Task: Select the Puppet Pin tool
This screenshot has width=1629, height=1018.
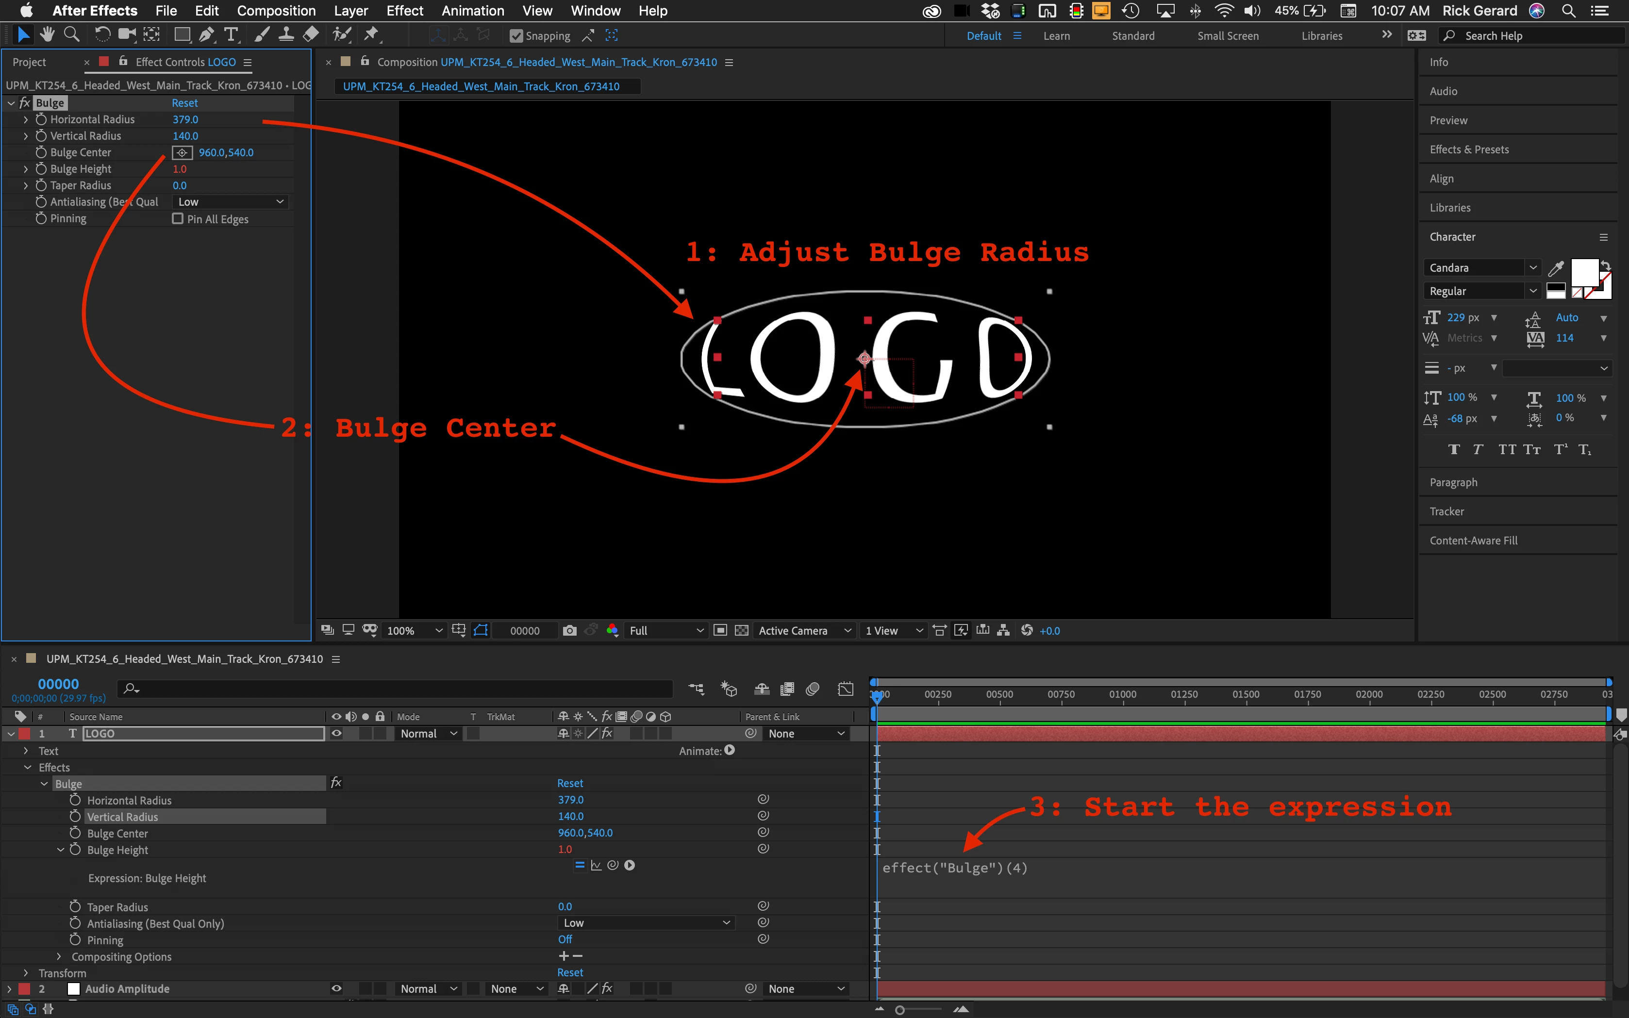Action: (371, 34)
